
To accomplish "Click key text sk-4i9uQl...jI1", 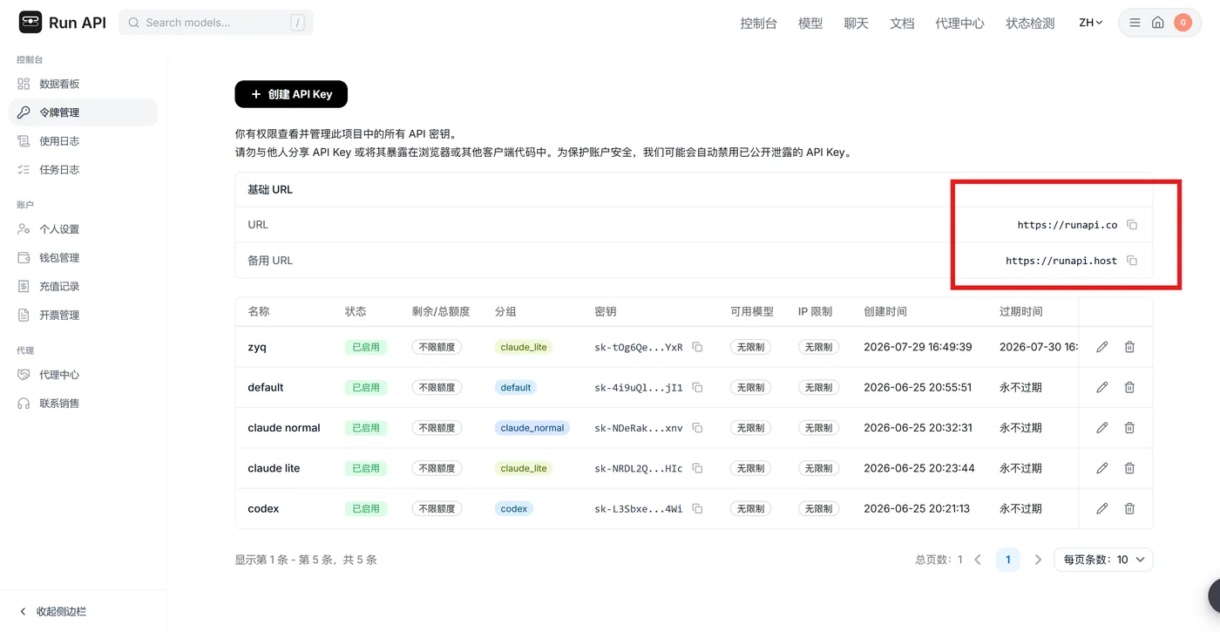I will 639,387.
